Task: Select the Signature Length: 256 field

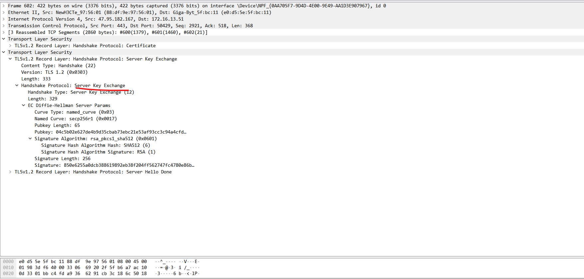Action: click(x=63, y=158)
